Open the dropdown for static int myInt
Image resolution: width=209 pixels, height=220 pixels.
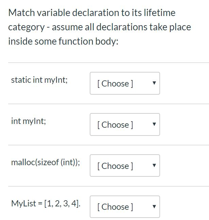[125, 83]
